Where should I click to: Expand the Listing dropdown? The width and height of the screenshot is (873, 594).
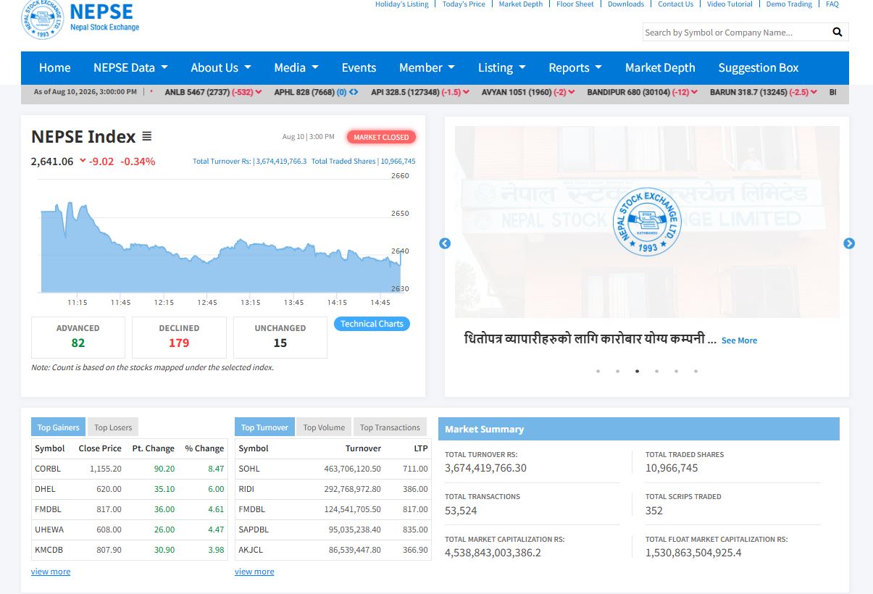[x=501, y=67]
